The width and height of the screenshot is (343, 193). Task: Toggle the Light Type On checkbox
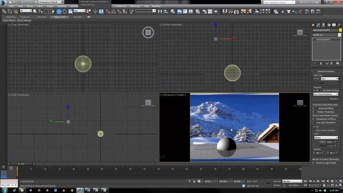[315, 79]
